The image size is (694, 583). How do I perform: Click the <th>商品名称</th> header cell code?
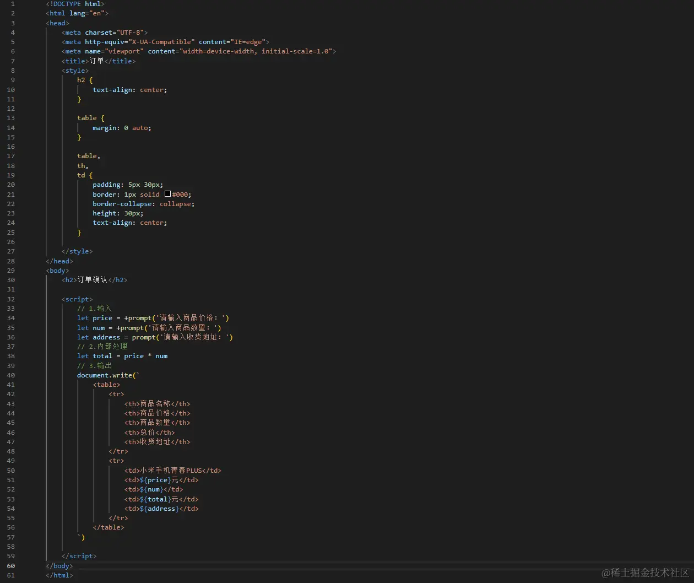157,404
